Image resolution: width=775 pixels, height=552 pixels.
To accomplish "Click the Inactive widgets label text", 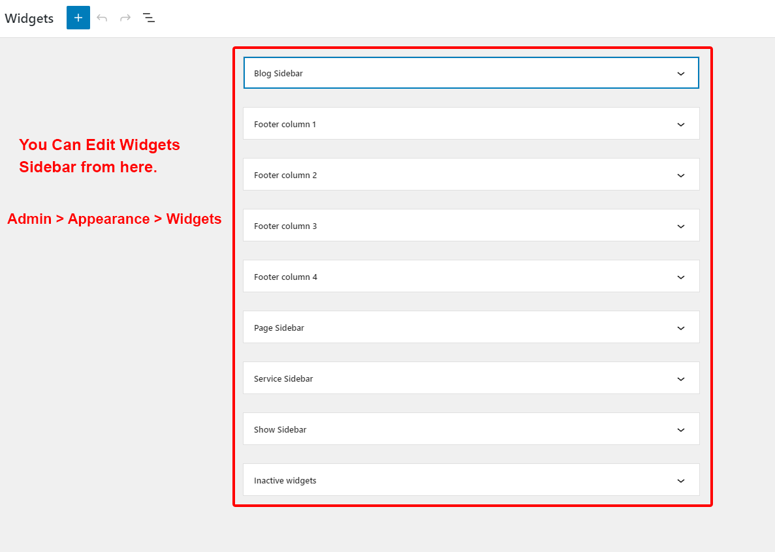I will coord(285,481).
